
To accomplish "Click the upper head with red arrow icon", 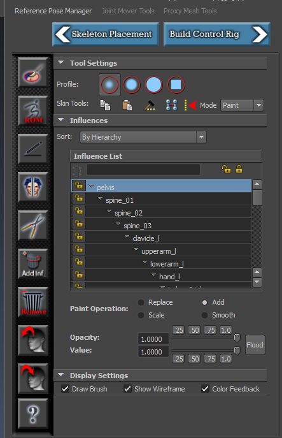I will tap(33, 340).
